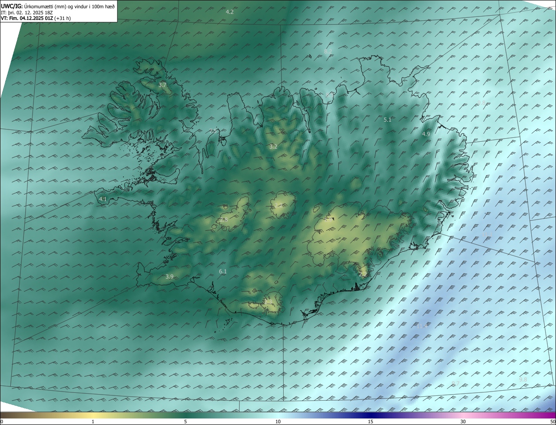This screenshot has width=556, height=425.
Task: Click the 4.9 value label in east Iceland
Action: tap(426, 134)
